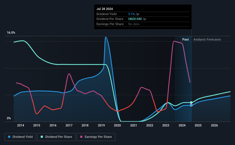Click the Jul 28 2024 tooltip date
Image resolution: width=235 pixels, height=145 pixels.
(x=104, y=9)
